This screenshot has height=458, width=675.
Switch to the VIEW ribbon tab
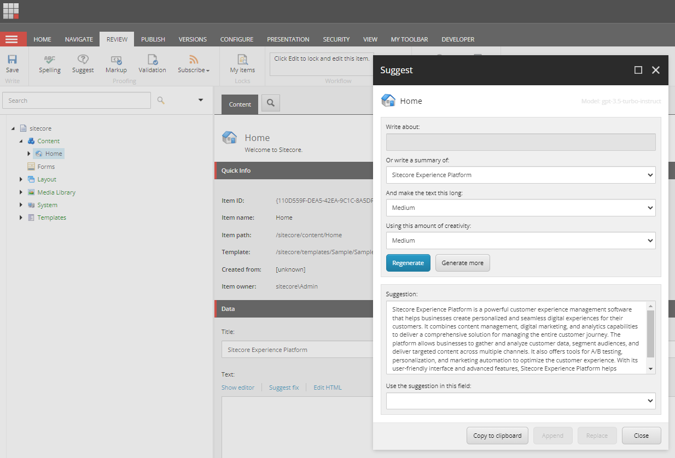point(370,39)
